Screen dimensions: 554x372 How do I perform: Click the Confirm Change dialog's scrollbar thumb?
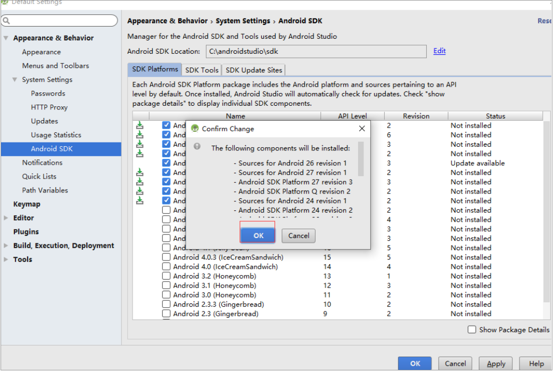tap(360, 158)
